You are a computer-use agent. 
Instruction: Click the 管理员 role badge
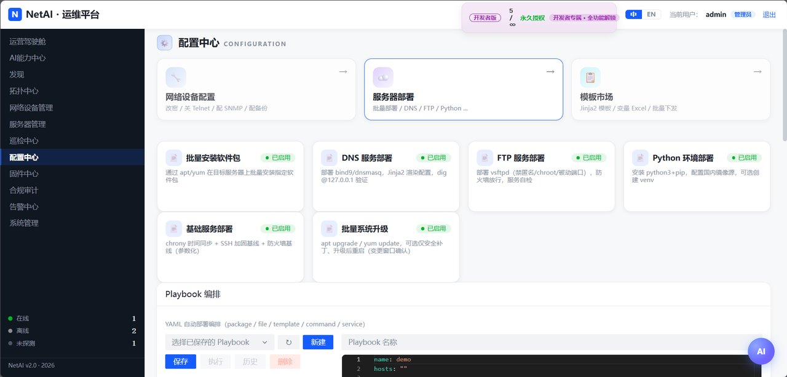(x=743, y=14)
